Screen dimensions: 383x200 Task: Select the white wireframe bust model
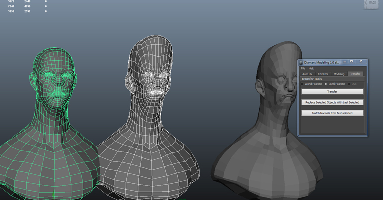(x=149, y=124)
